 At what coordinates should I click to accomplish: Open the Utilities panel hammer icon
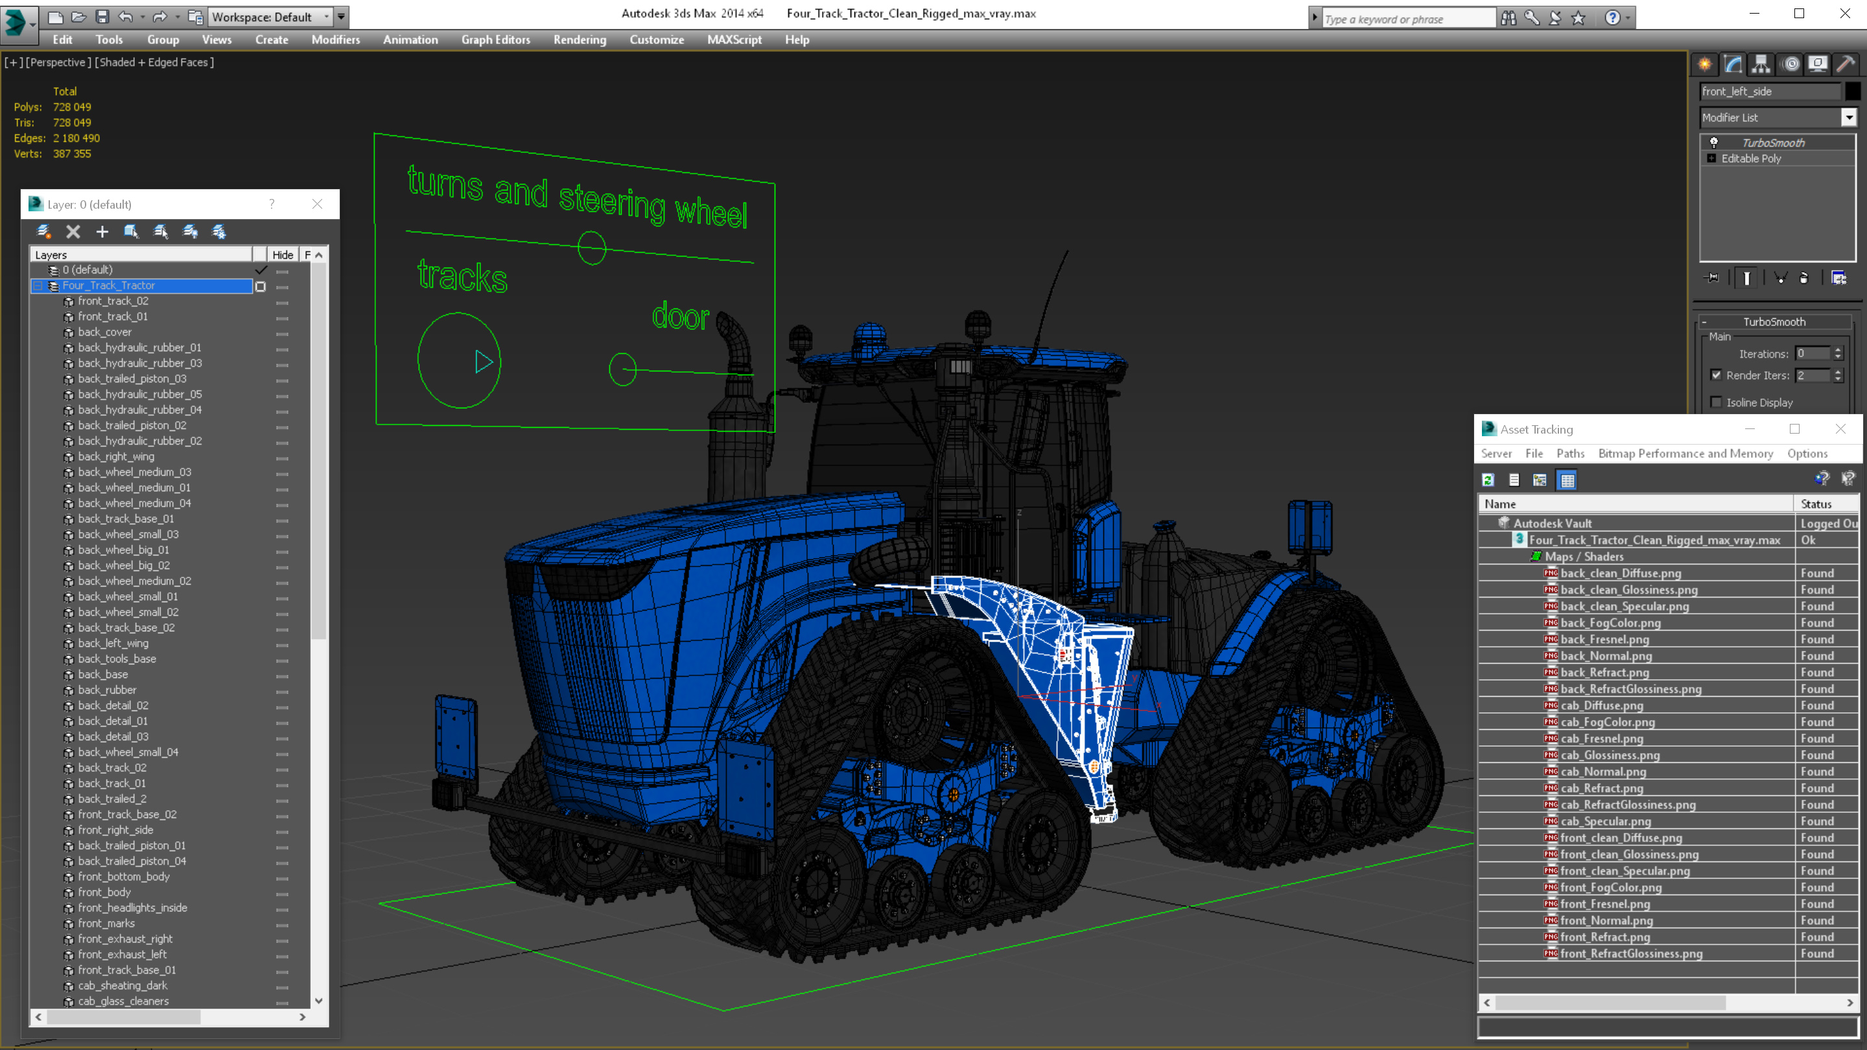(1845, 65)
